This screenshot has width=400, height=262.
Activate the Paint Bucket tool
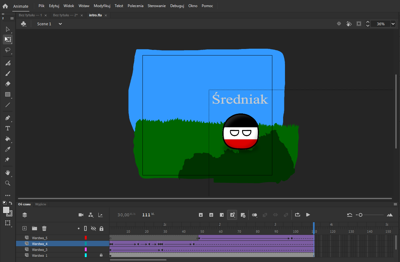(x=7, y=139)
